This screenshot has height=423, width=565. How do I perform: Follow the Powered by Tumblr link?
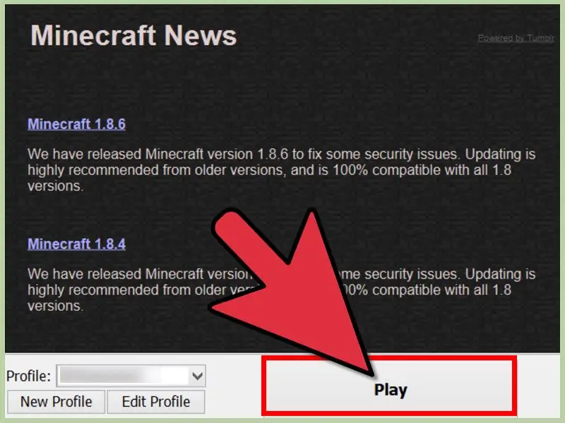click(x=516, y=38)
